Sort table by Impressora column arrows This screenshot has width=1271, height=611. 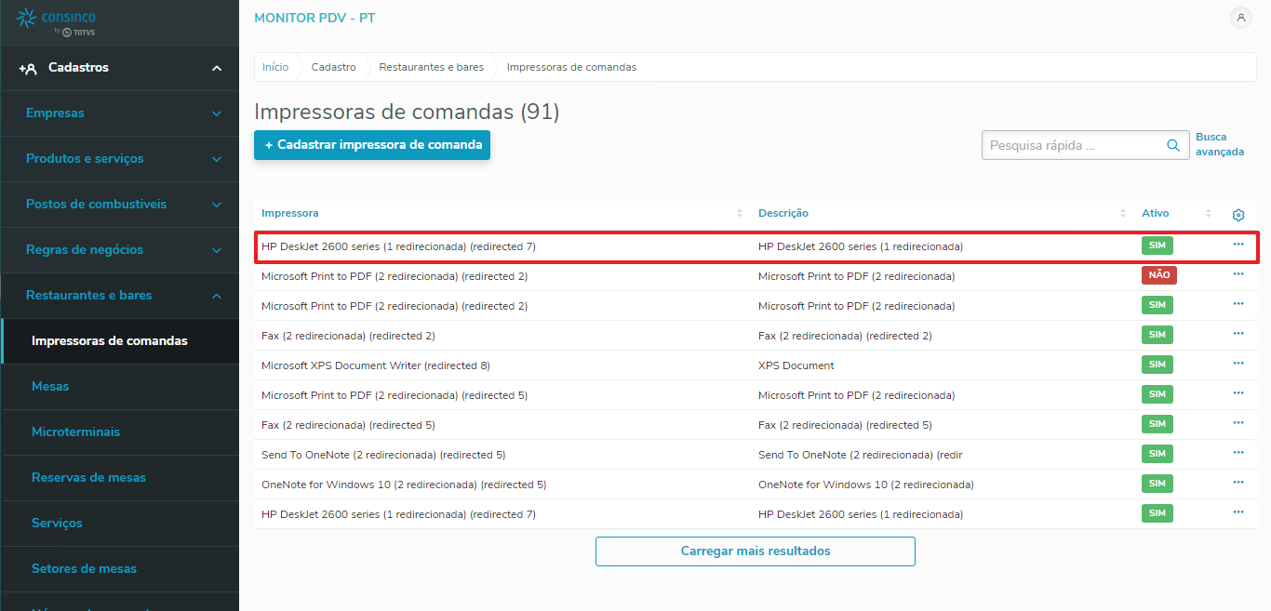740,214
